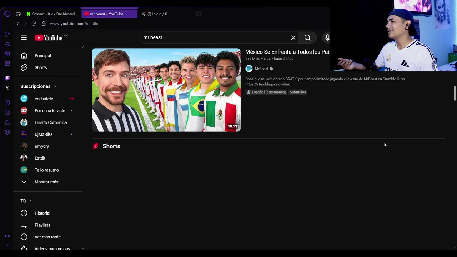
Task: Open the M monitor icon in Opera sidebar
Action: [x=7, y=64]
